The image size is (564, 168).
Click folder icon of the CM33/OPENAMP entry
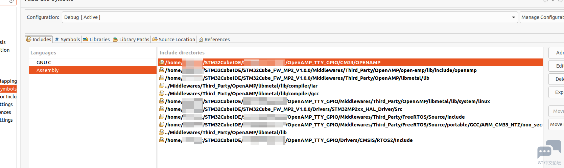pyautogui.click(x=162, y=62)
